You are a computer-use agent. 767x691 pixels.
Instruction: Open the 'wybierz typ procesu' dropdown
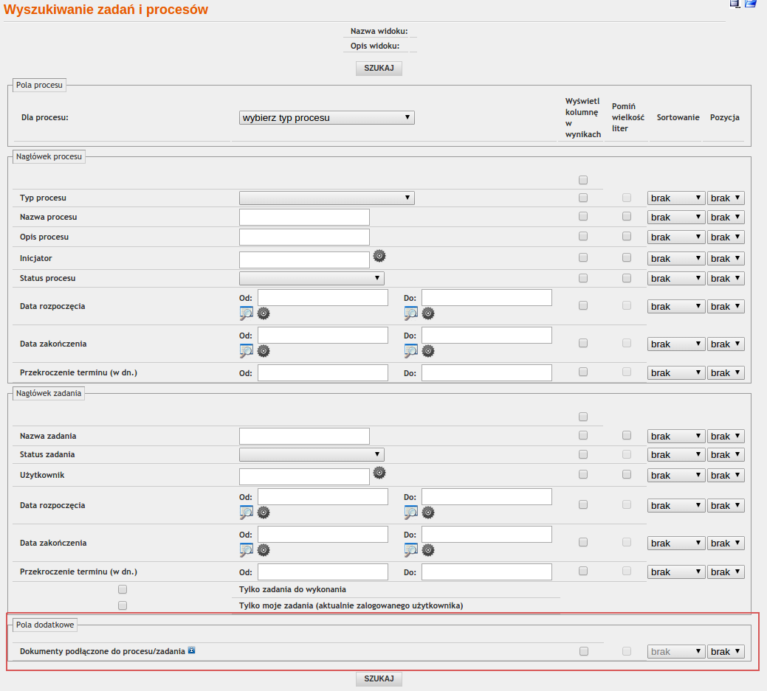click(327, 118)
